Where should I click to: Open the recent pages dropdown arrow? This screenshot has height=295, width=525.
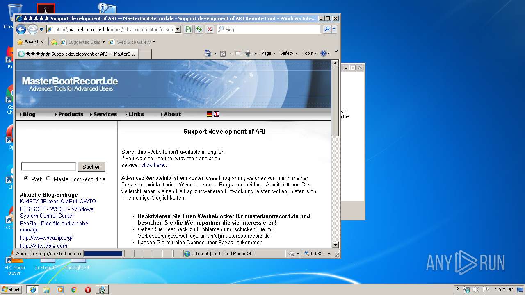point(41,29)
